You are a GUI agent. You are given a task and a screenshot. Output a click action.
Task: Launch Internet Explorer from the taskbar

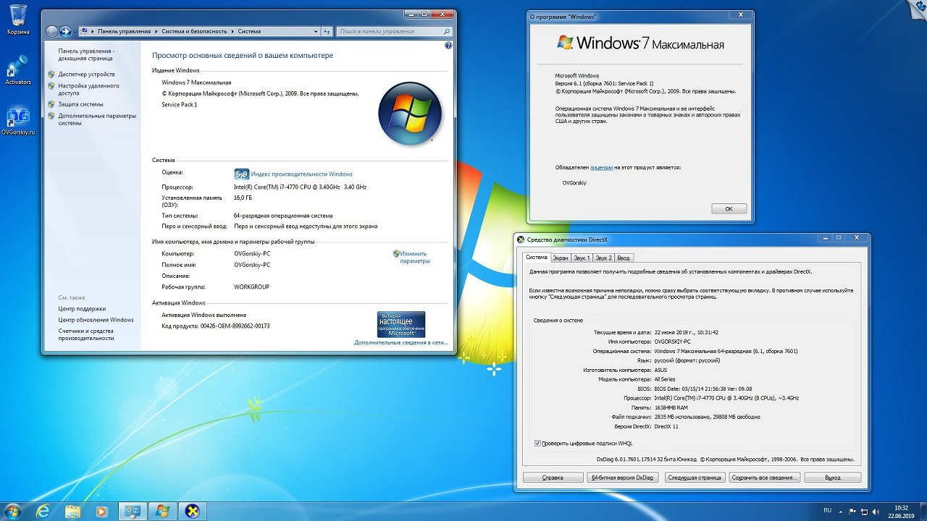click(x=43, y=511)
